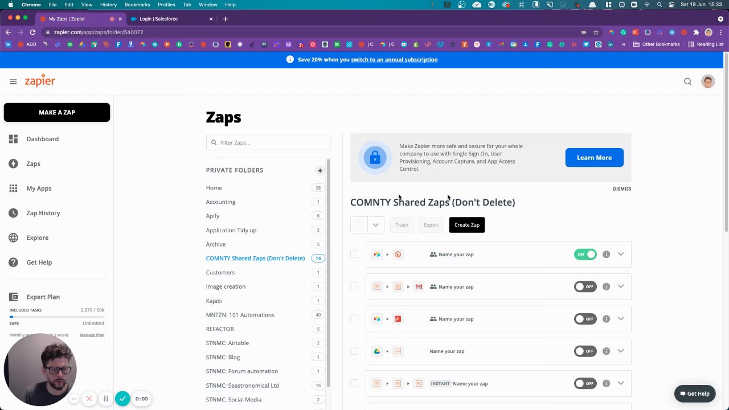Click the folder list scrollbar
Image resolution: width=729 pixels, height=410 pixels.
[328, 273]
